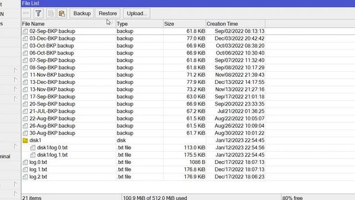This screenshot has width=355, height=200.
Task: Select the file name 03-Dec-BKP.backup
Action: (52, 38)
